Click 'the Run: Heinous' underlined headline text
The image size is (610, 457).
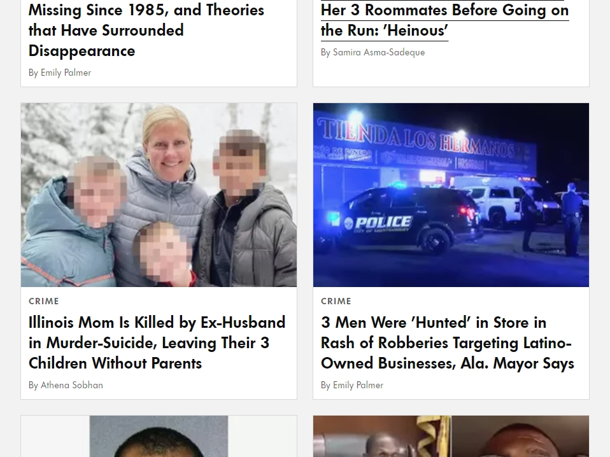(x=385, y=31)
